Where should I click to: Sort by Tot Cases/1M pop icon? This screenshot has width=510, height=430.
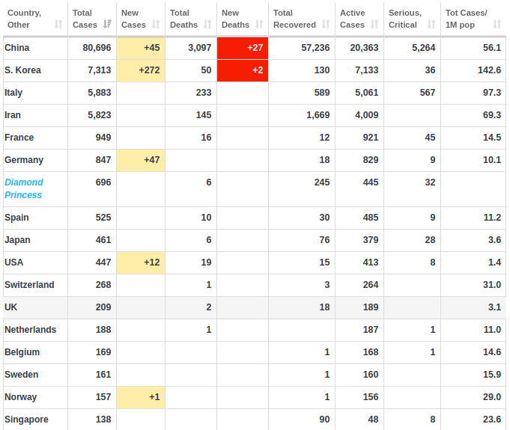(497, 25)
